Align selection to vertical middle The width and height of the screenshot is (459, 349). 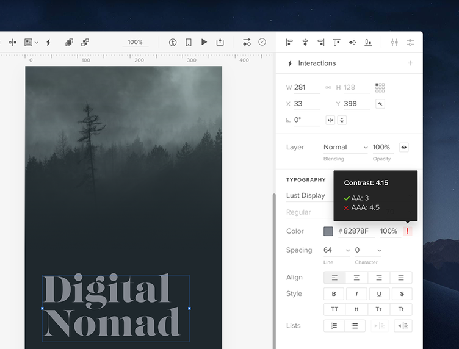coord(352,43)
